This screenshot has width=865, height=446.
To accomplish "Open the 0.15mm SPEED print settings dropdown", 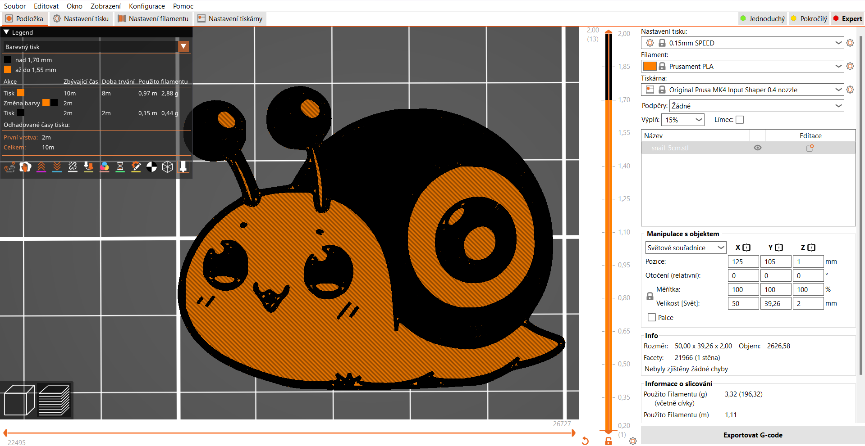I will 742,43.
